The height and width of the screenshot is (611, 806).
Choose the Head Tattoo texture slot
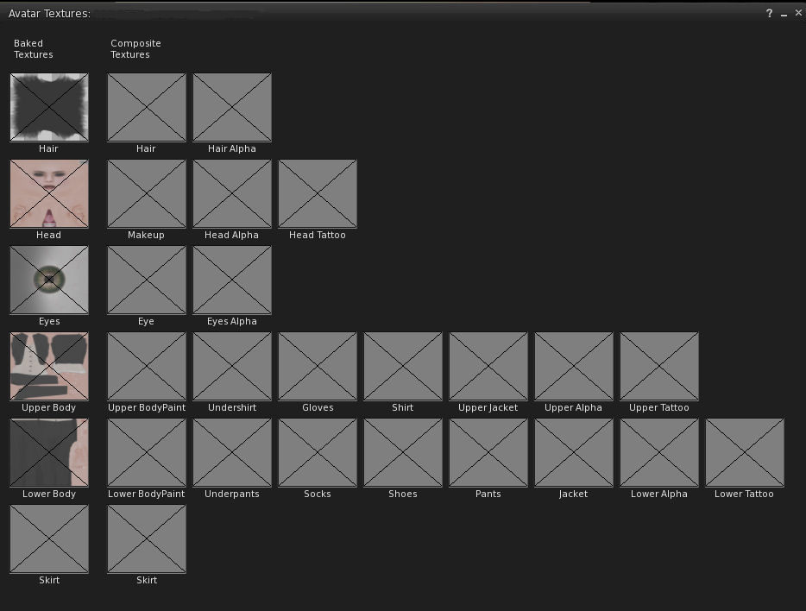318,194
